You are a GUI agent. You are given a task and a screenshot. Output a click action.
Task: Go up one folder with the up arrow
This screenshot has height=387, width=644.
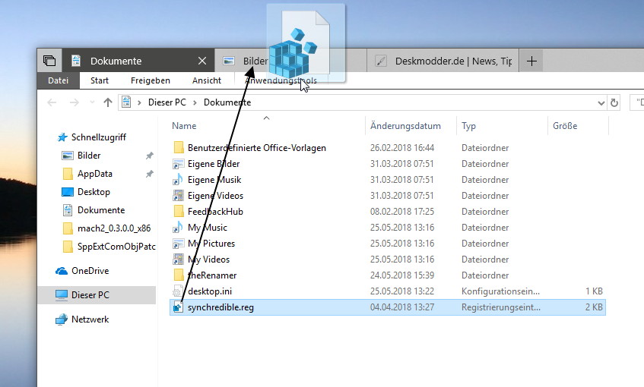pyautogui.click(x=108, y=102)
